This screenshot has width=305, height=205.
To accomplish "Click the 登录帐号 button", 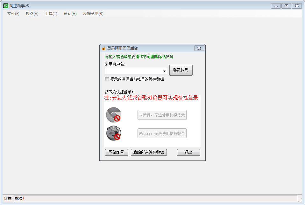I will 181,70.
